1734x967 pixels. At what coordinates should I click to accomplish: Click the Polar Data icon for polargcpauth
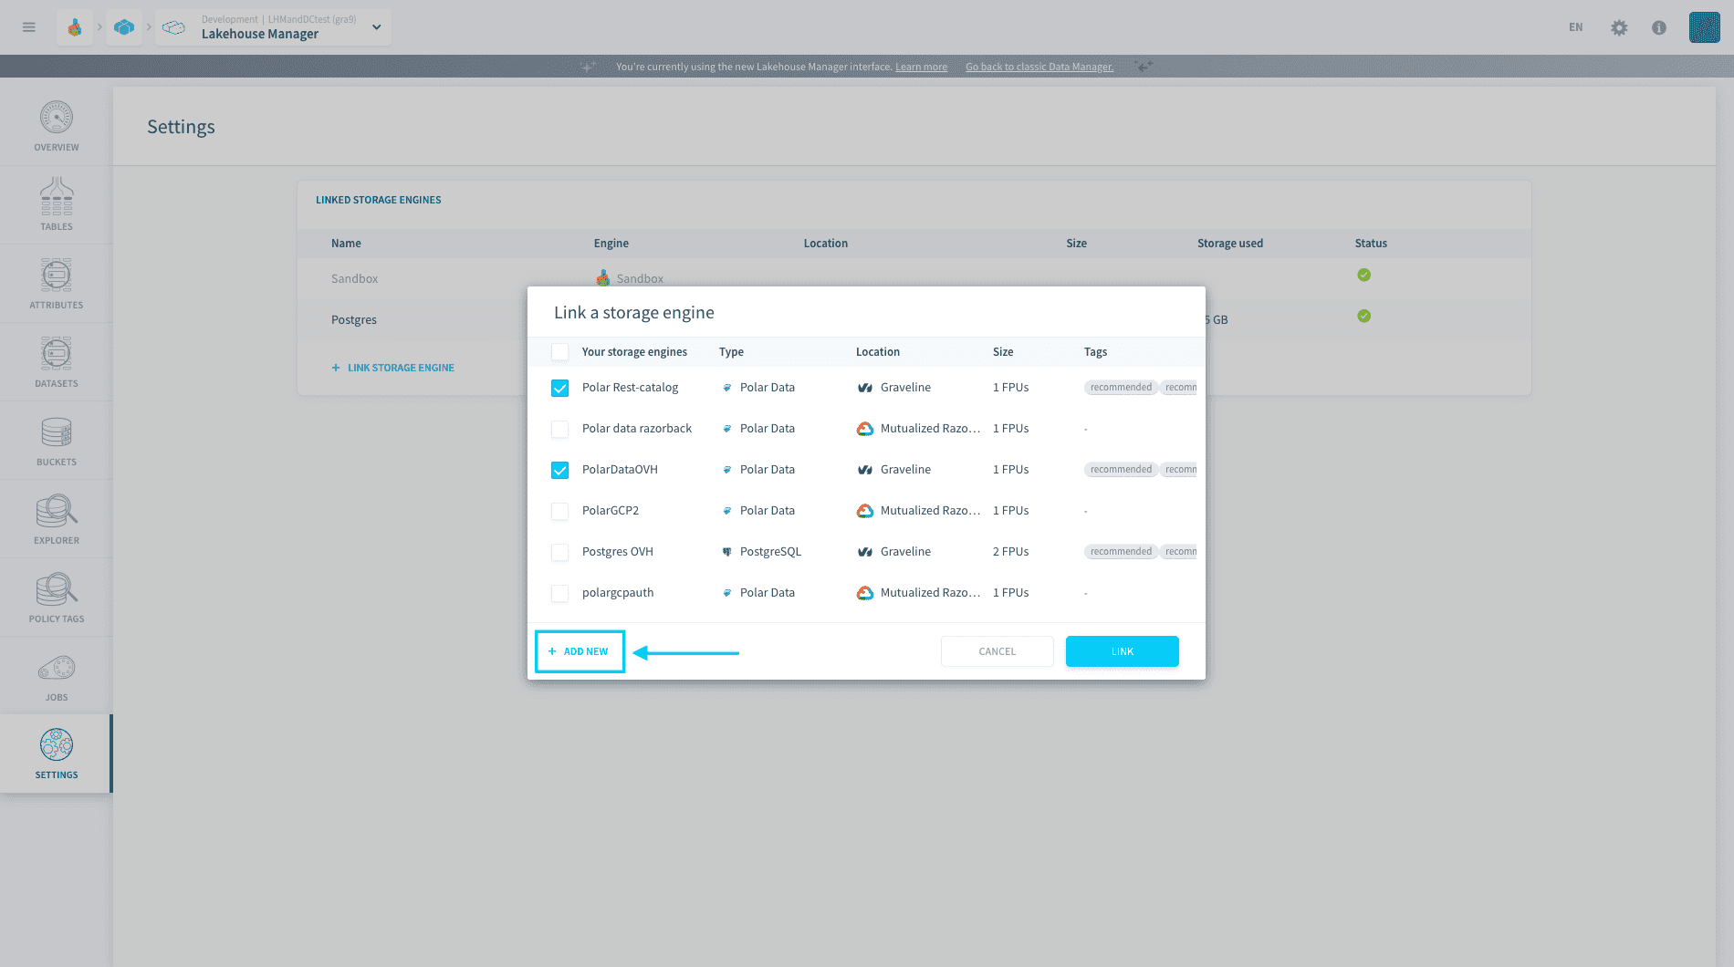pos(727,593)
